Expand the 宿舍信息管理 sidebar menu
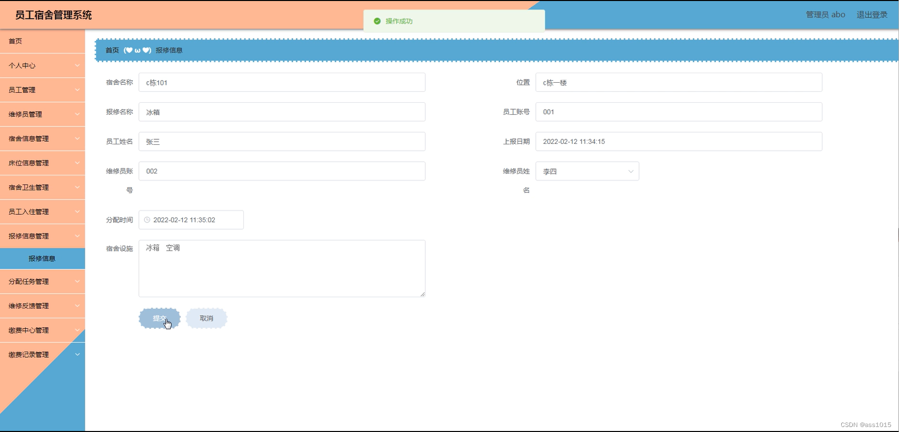899x432 pixels. [x=43, y=139]
